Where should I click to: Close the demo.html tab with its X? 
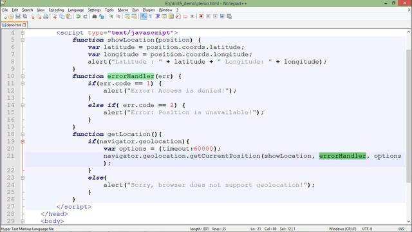[24, 25]
